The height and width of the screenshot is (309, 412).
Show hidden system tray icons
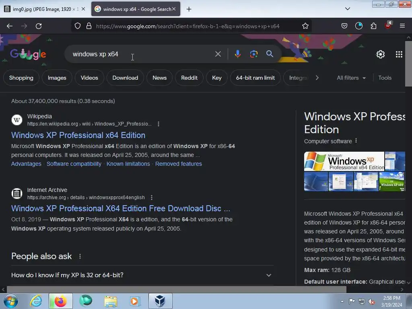click(x=342, y=301)
